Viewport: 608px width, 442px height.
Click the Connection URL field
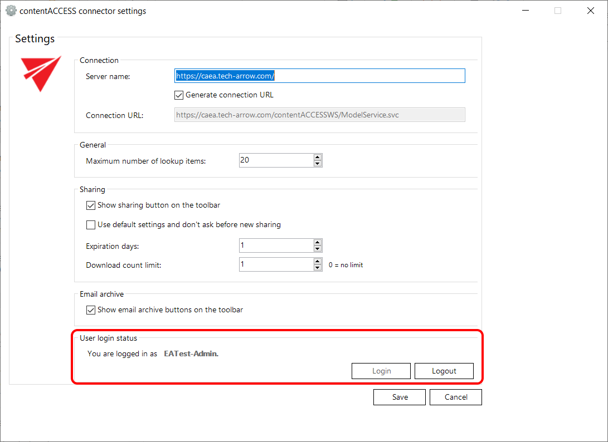(319, 115)
